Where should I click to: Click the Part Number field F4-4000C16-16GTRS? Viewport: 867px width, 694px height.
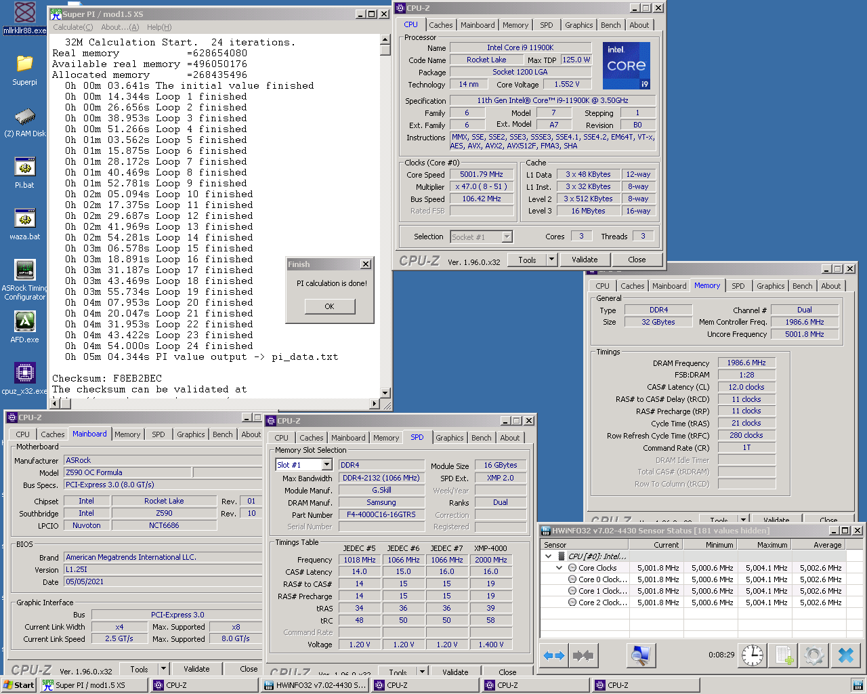tap(381, 514)
